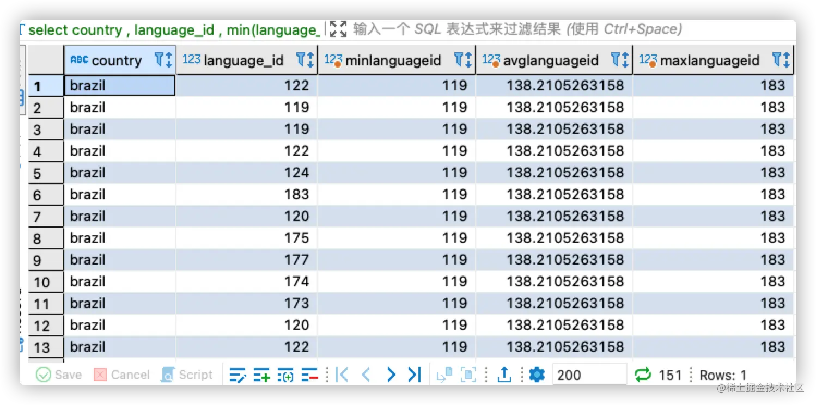Click the country column header

click(120, 60)
